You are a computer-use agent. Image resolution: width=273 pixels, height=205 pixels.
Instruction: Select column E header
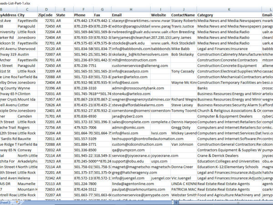point(65,10)
